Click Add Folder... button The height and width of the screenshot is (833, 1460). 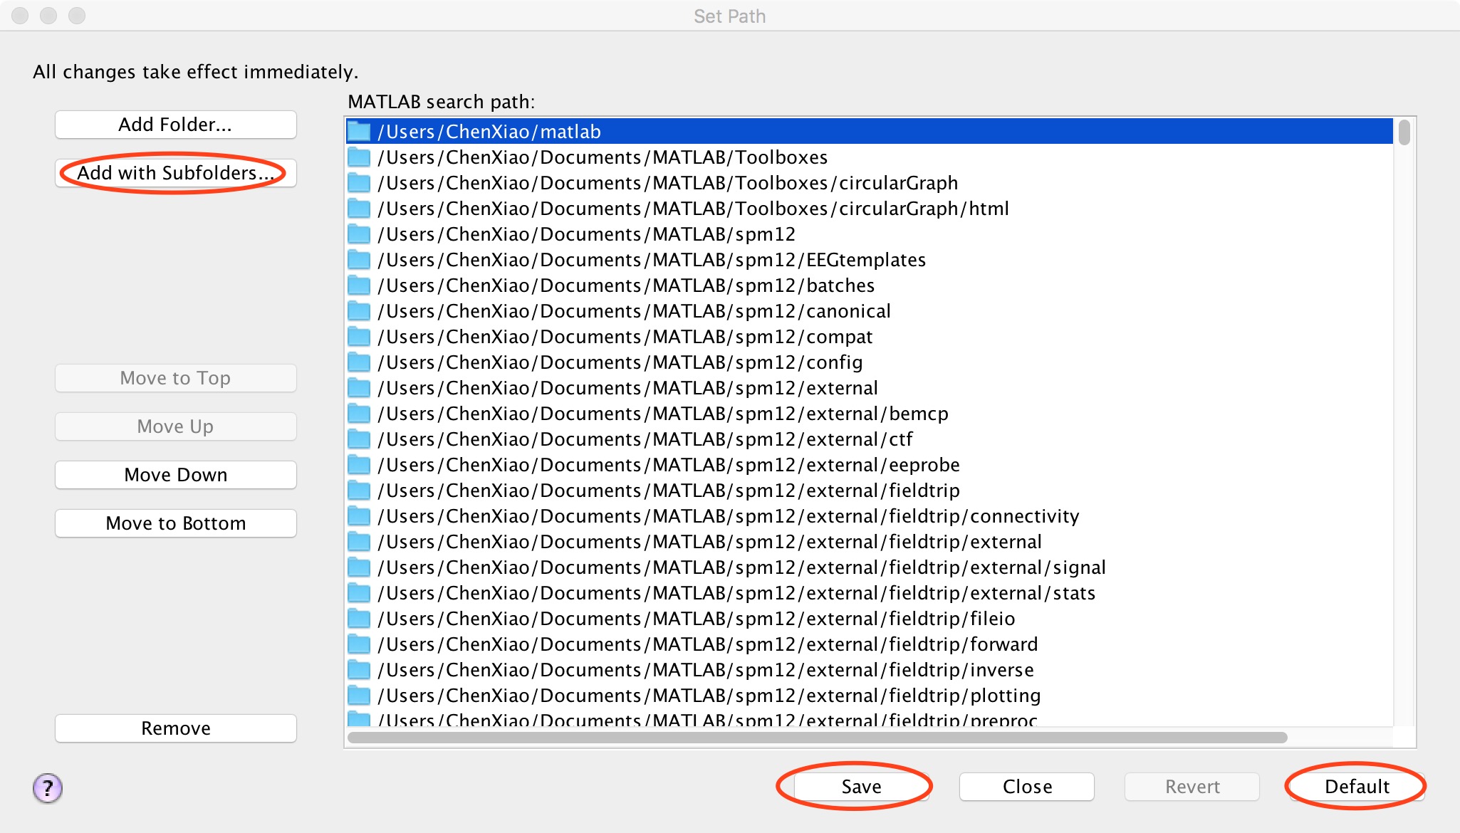[x=175, y=125]
